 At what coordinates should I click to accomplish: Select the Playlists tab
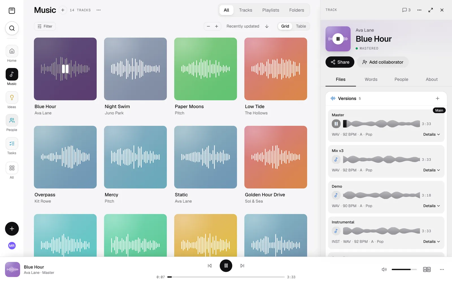(x=271, y=10)
